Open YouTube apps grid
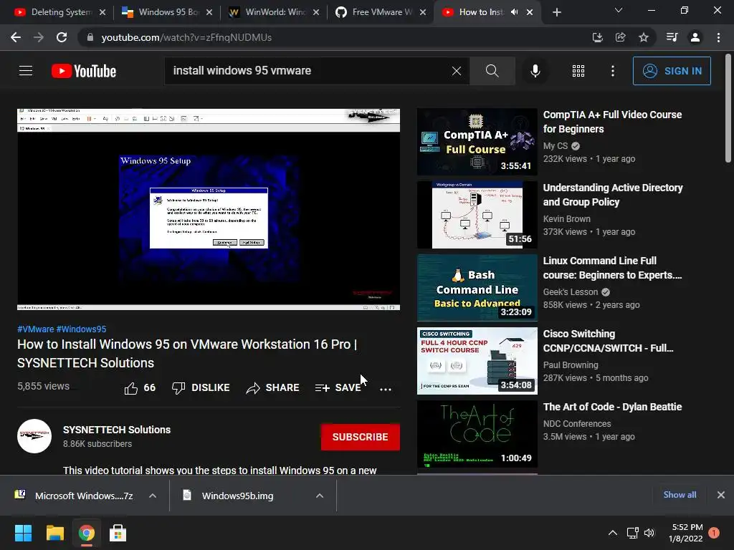Screen dimensions: 734x550 pyautogui.click(x=578, y=71)
